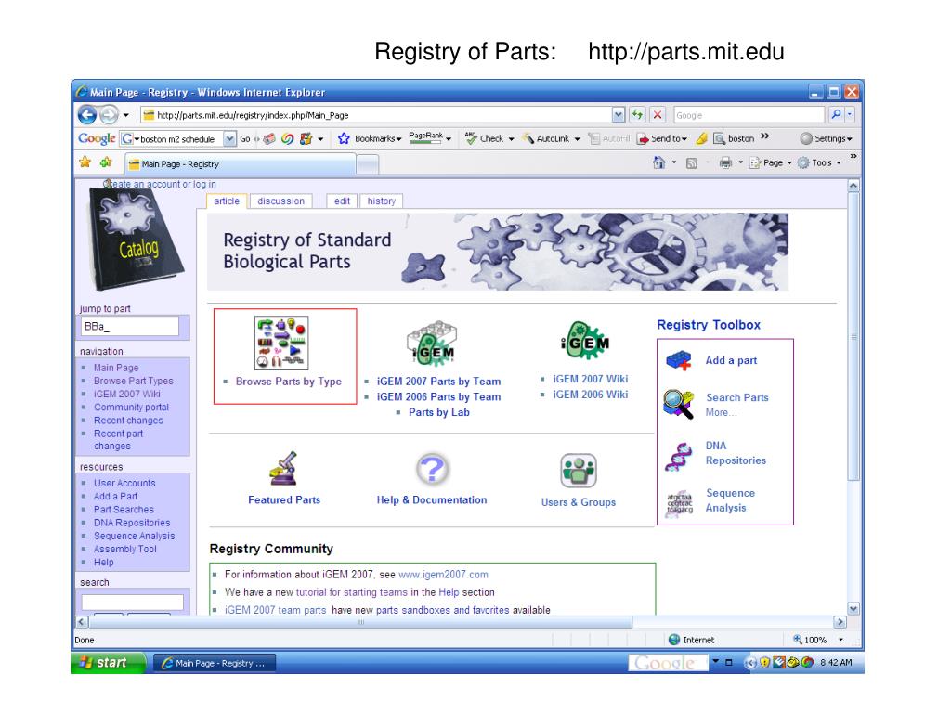The image size is (951, 713).
Task: Open the iGEM 2006 Wiki link
Action: pyautogui.click(x=591, y=395)
